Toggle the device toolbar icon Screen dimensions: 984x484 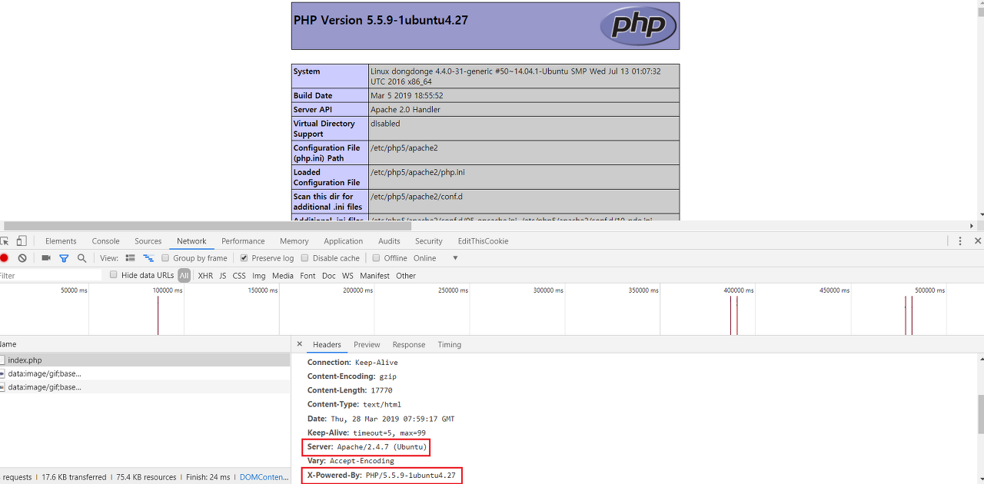[x=22, y=241]
